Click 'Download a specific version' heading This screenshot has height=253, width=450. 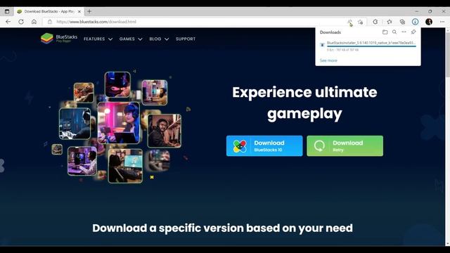222,228
